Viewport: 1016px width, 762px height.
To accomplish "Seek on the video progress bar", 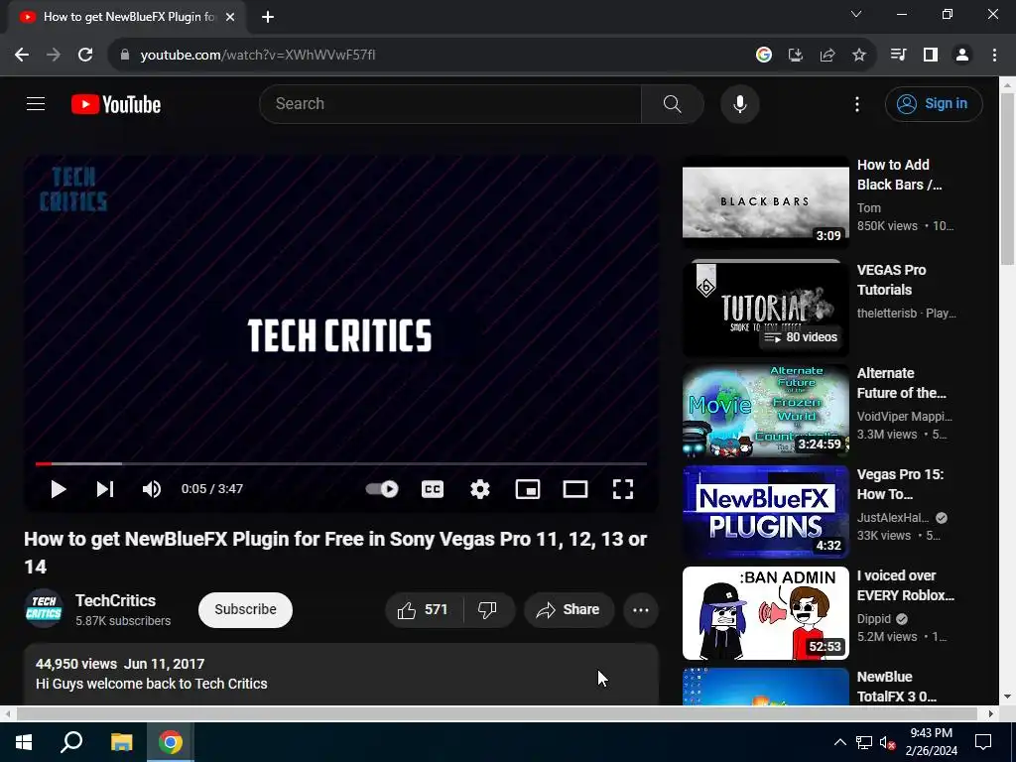I will point(341,464).
